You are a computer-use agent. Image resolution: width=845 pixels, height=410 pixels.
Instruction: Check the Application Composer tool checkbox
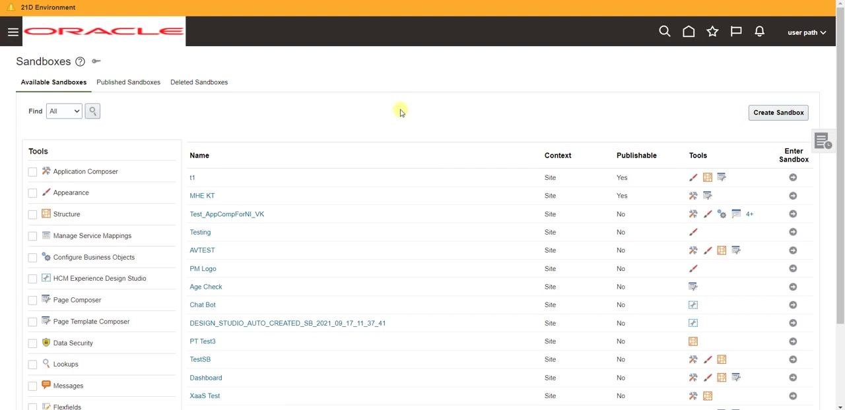pos(32,172)
